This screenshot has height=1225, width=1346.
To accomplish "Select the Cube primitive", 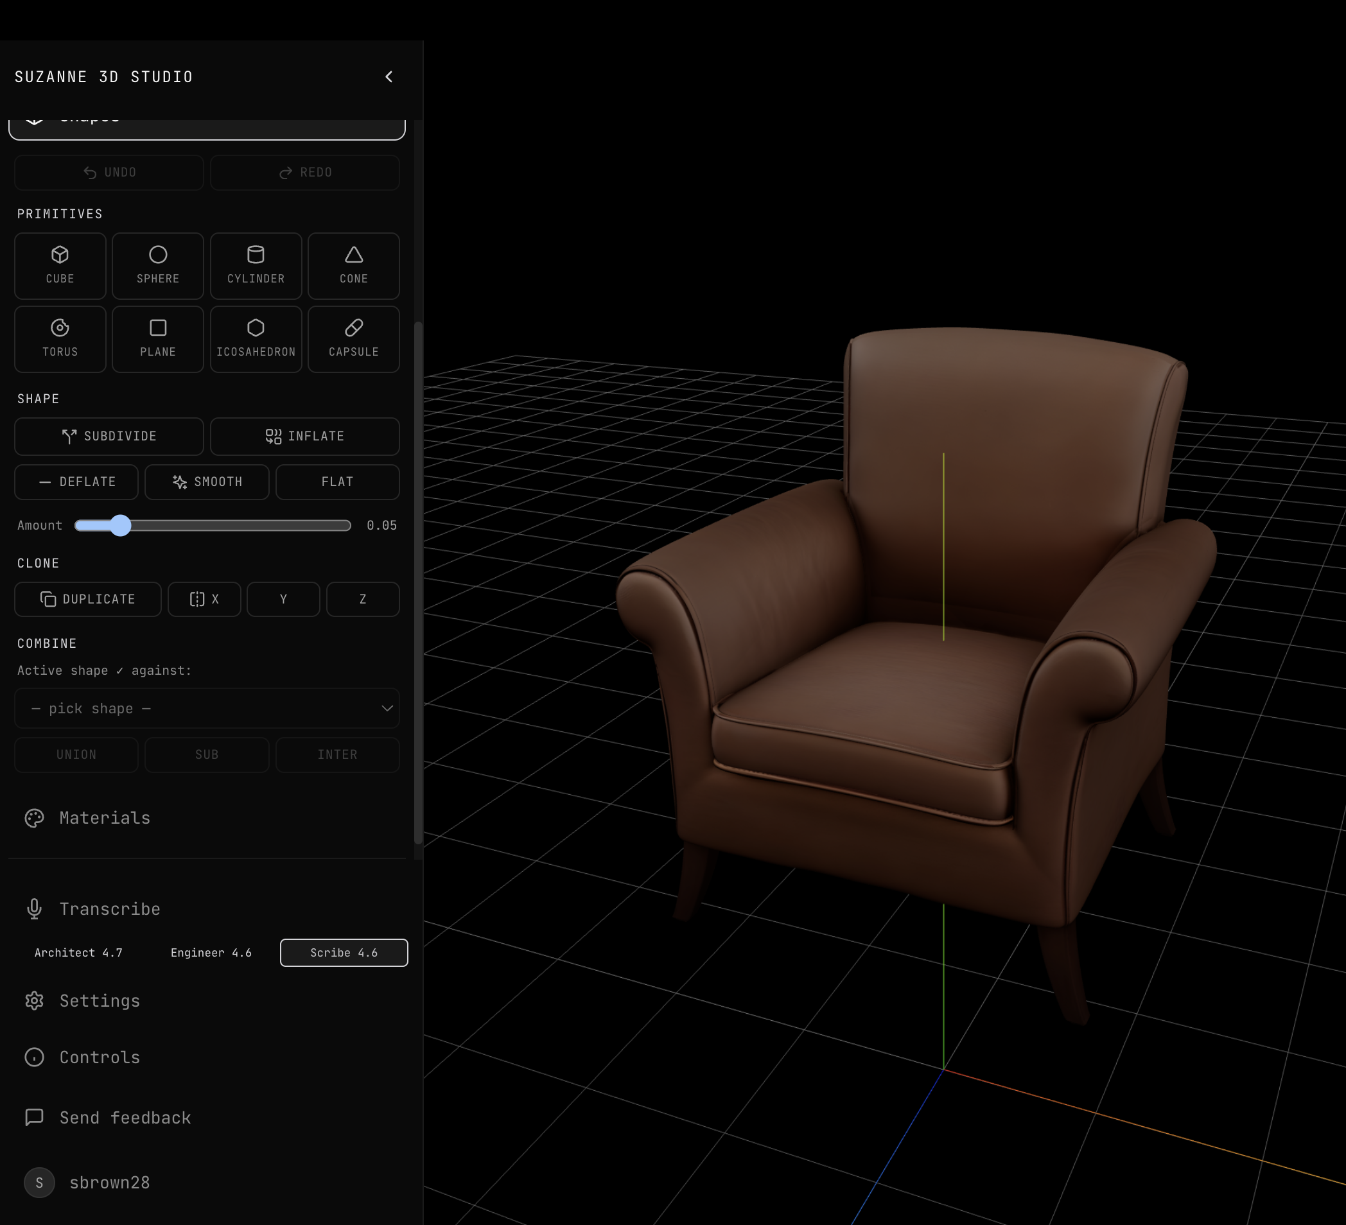I will [x=60, y=265].
